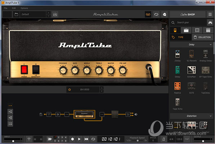215x144 pixels.
Task: Click the metronome icon
Action: point(164,139)
